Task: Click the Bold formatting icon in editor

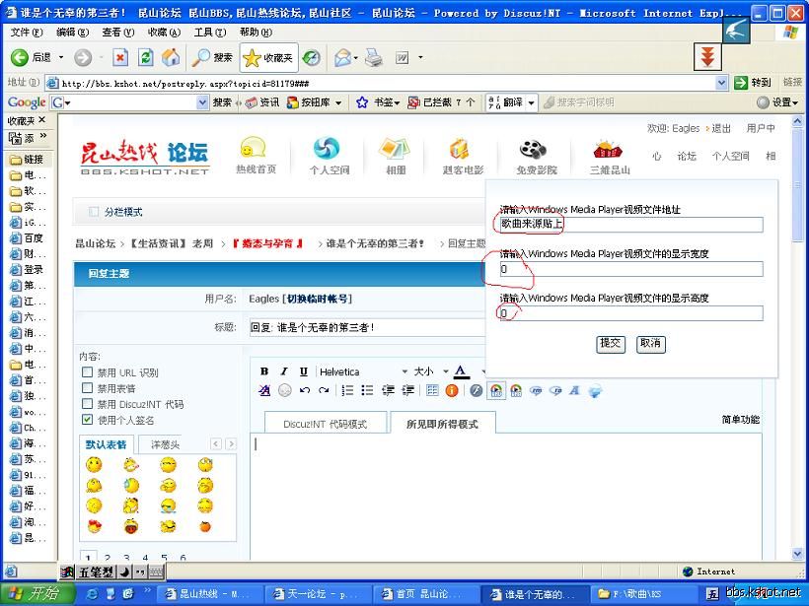Action: pyautogui.click(x=264, y=371)
